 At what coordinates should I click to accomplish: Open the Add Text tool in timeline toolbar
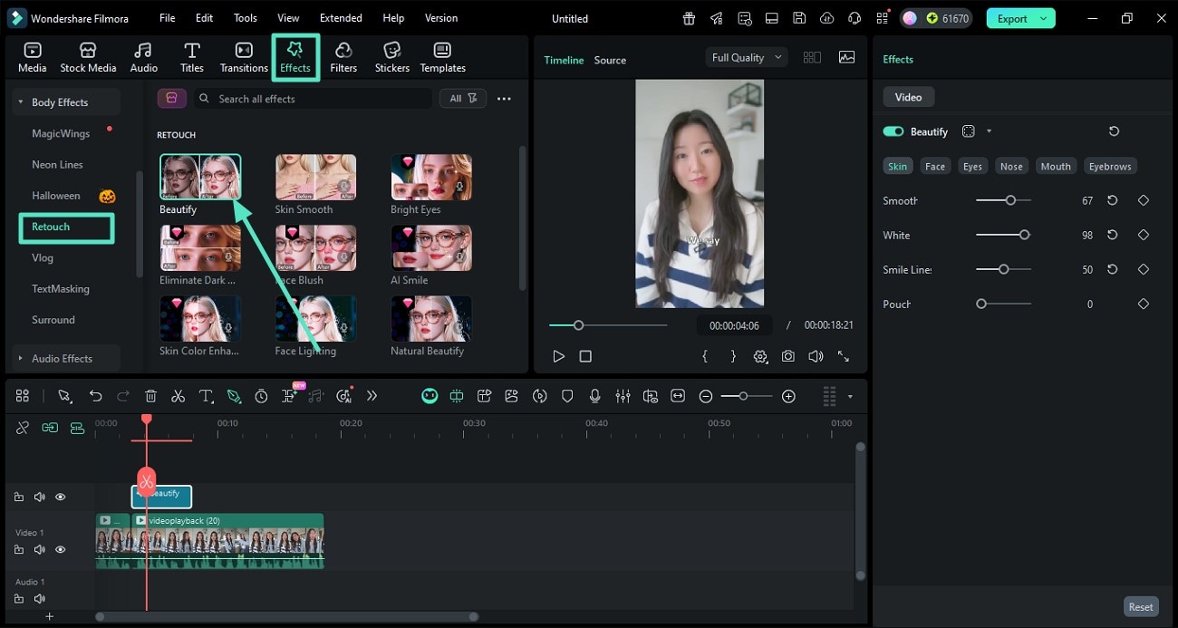click(x=206, y=396)
